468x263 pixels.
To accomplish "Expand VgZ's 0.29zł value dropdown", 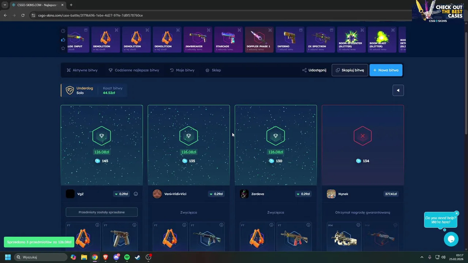I will click(121, 194).
